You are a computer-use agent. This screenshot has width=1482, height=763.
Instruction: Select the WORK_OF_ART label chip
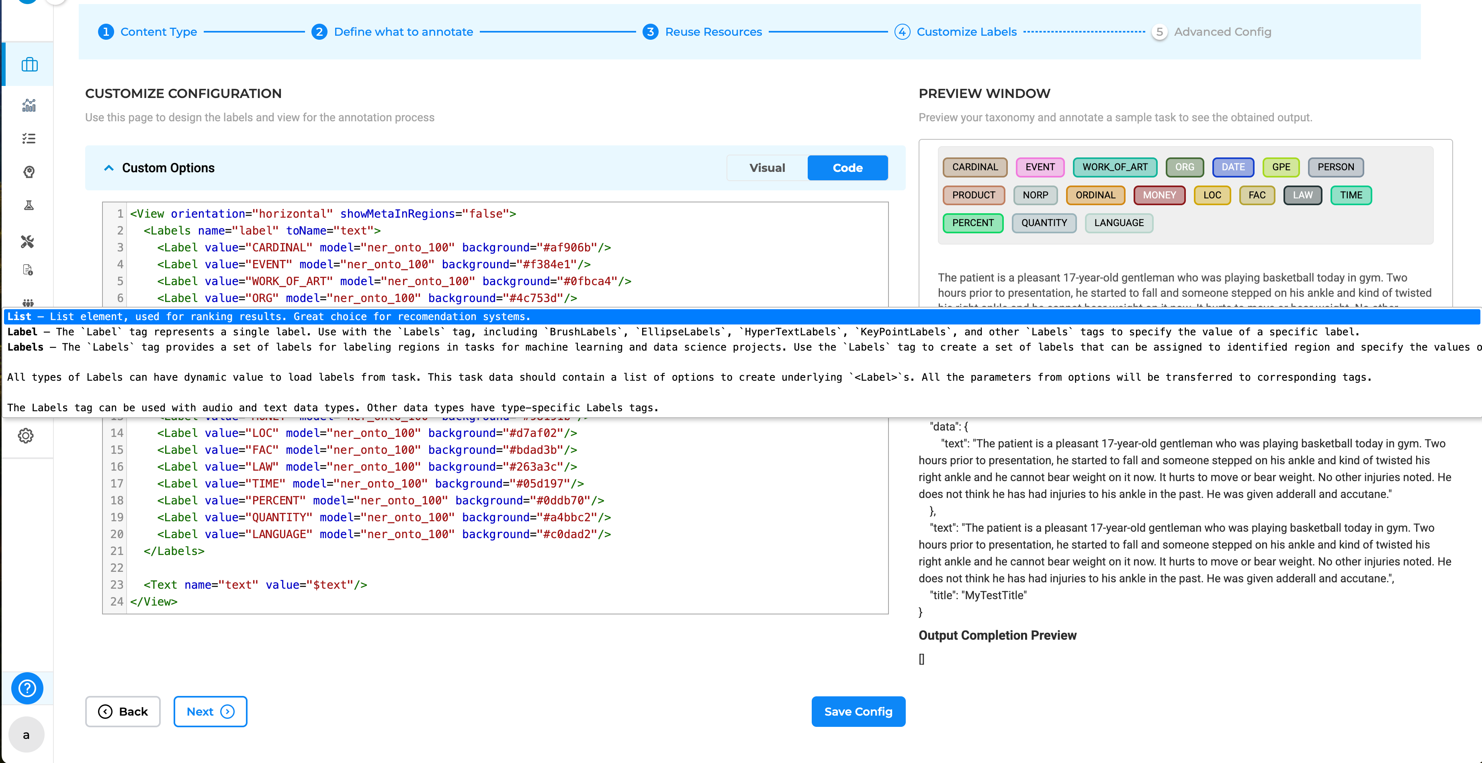click(x=1114, y=167)
